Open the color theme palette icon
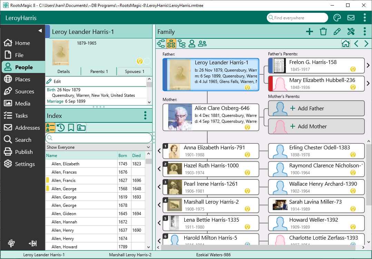 tap(337, 18)
